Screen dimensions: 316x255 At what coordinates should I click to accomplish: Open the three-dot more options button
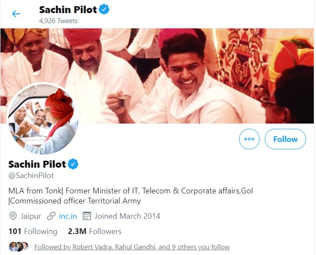coord(249,139)
